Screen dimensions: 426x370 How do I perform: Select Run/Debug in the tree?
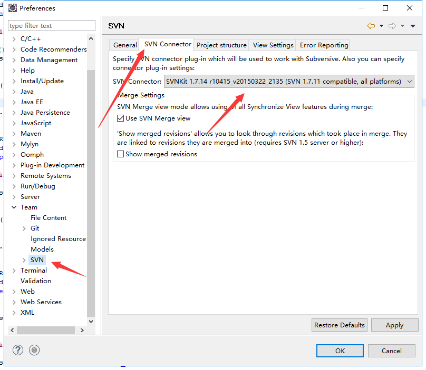(x=38, y=186)
